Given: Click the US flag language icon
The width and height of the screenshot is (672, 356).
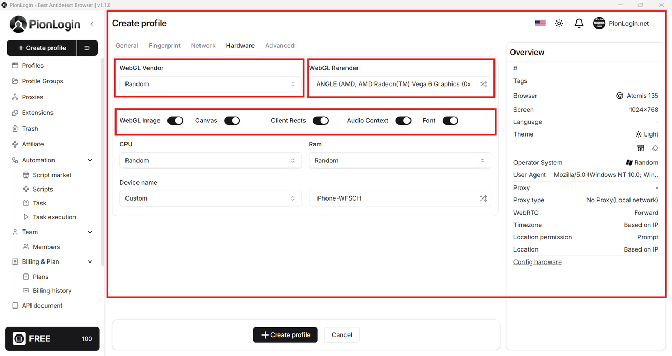Looking at the screenshot, I should 540,24.
